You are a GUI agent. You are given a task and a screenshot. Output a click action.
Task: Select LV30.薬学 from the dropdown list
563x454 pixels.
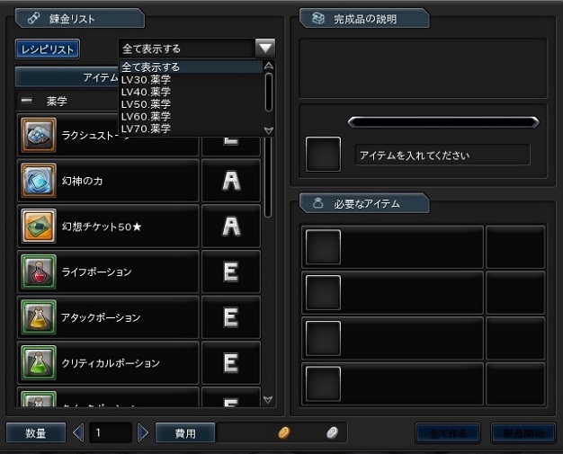coord(146,79)
